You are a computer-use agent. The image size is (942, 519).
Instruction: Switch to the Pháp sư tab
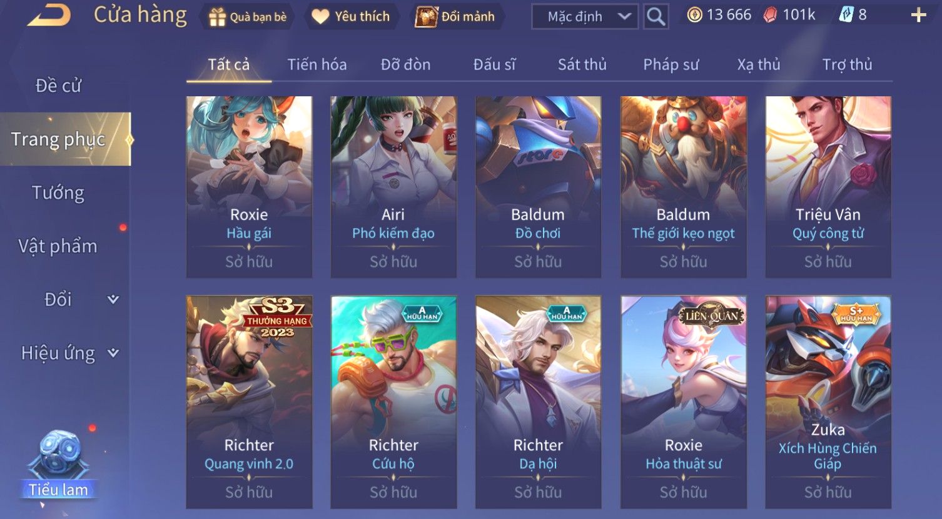click(671, 64)
